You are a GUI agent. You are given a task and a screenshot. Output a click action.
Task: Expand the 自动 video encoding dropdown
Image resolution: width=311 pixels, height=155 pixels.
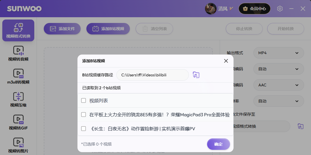(278, 69)
